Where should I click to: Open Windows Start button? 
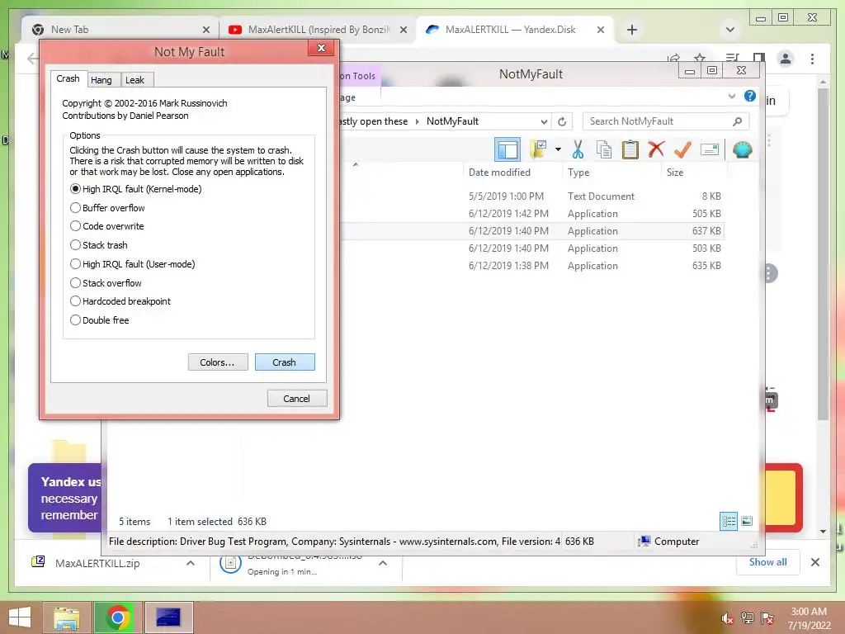tap(20, 617)
